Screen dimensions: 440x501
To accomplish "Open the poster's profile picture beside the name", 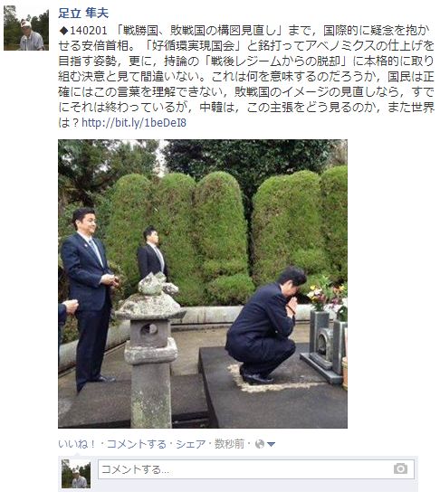I will 26,28.
